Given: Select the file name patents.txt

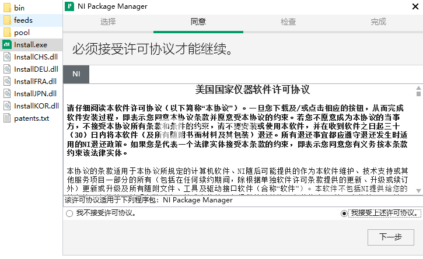Looking at the screenshot, I should click(x=32, y=118).
